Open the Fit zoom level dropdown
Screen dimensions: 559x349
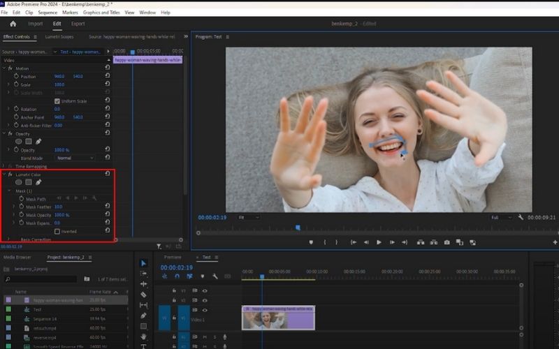click(247, 217)
